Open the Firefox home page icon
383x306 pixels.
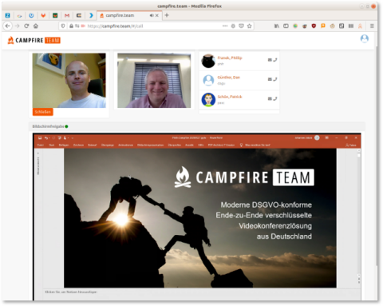coord(36,26)
